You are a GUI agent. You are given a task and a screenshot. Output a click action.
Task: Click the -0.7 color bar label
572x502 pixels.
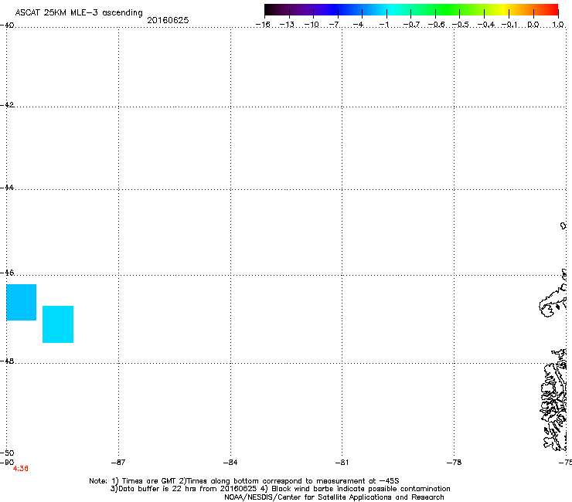tap(411, 25)
